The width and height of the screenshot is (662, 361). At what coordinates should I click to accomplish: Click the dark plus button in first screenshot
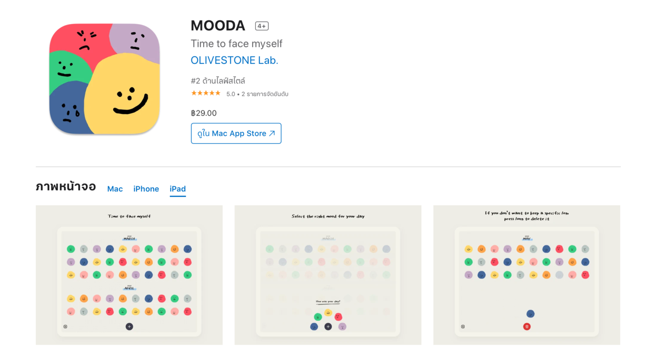[129, 327]
